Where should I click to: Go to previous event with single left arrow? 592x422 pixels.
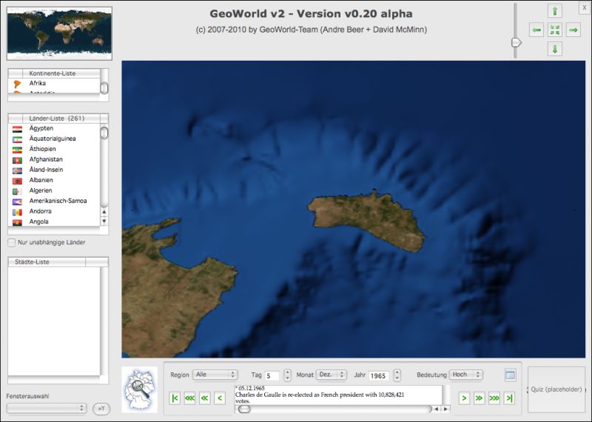click(220, 398)
